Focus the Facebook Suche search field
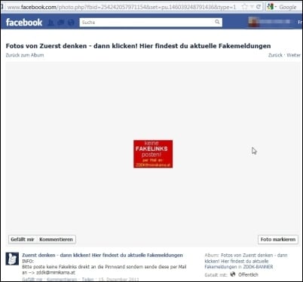Screen dimensions: 303x282 pos(151,23)
